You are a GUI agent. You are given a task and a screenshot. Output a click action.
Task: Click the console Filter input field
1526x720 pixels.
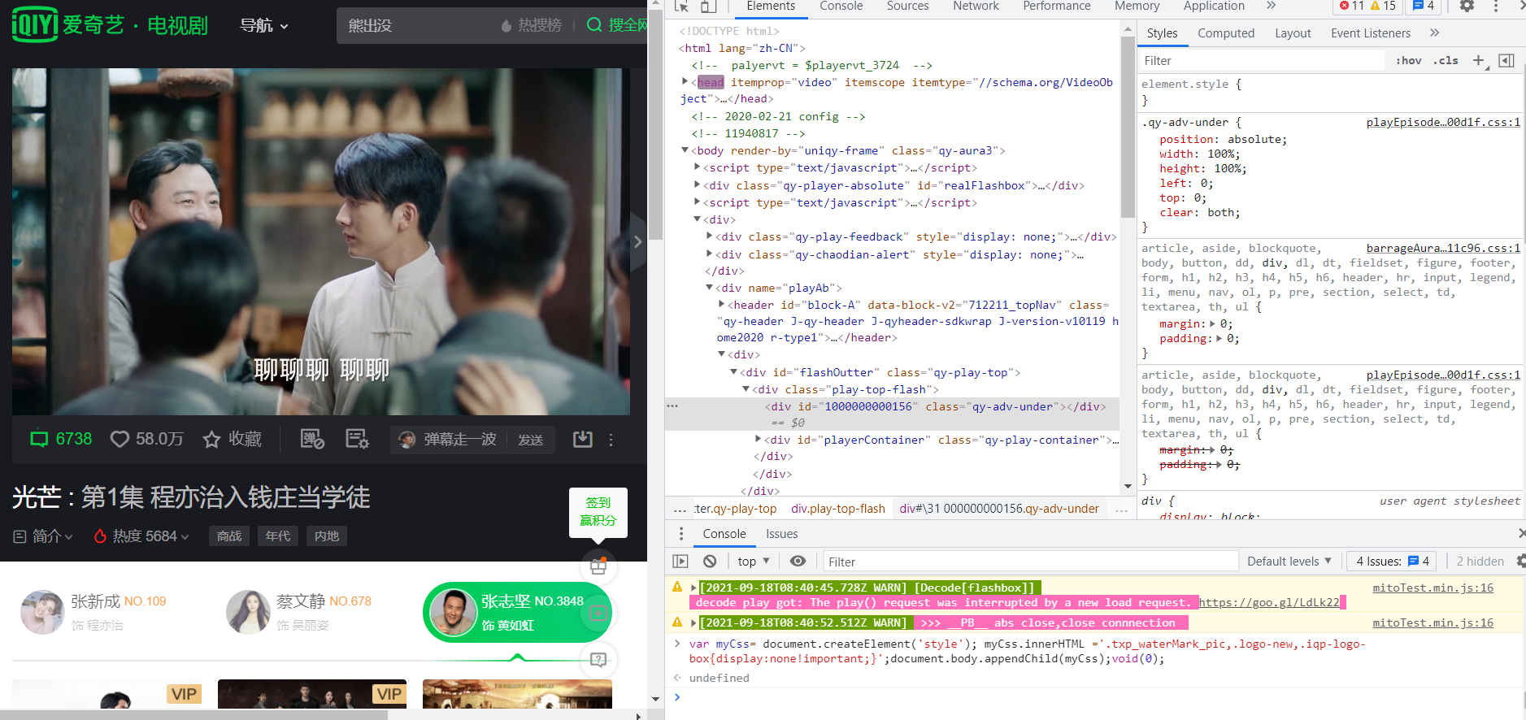click(1028, 562)
